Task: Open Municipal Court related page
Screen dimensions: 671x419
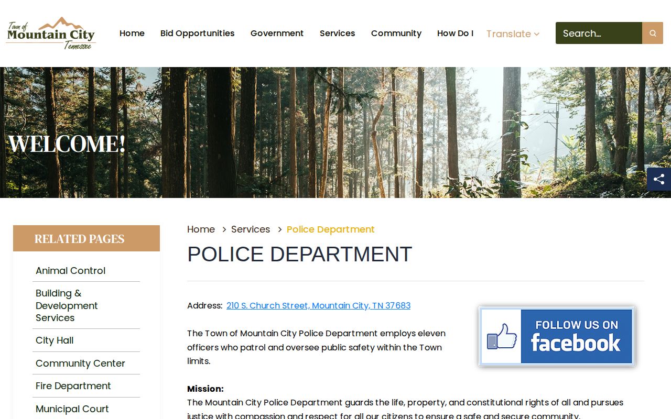Action: [72, 409]
